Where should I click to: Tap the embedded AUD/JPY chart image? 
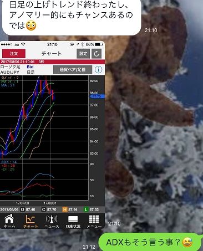click(x=52, y=135)
